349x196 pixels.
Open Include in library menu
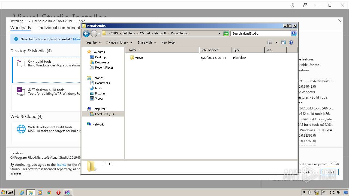[x=119, y=42]
